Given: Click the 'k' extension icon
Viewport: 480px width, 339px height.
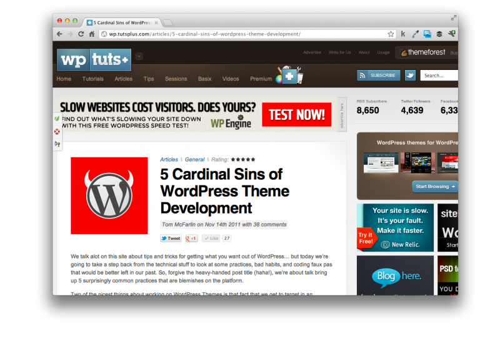Looking at the screenshot, I should tap(403, 34).
